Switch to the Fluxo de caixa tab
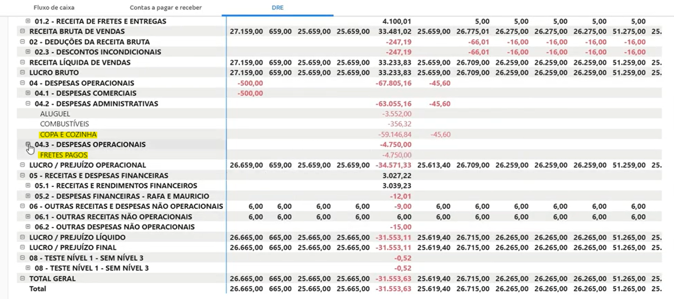Viewport: 674px width, 299px height. [x=54, y=7]
